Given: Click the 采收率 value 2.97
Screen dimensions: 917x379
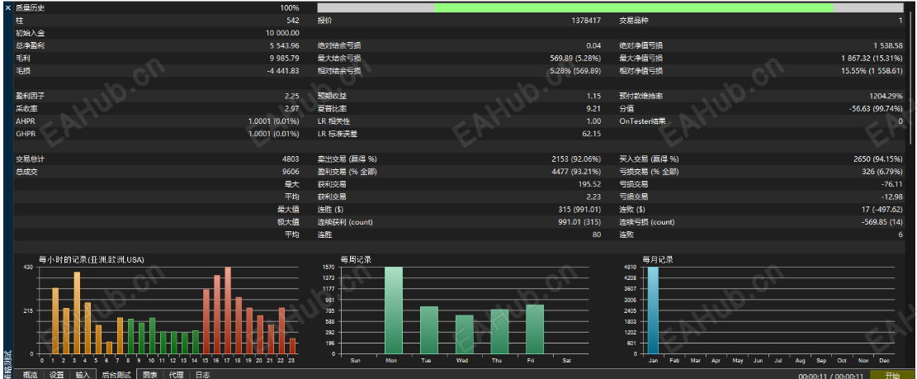Looking at the screenshot, I should pos(292,109).
